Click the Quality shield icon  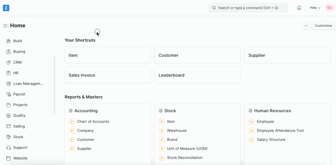[8, 116]
